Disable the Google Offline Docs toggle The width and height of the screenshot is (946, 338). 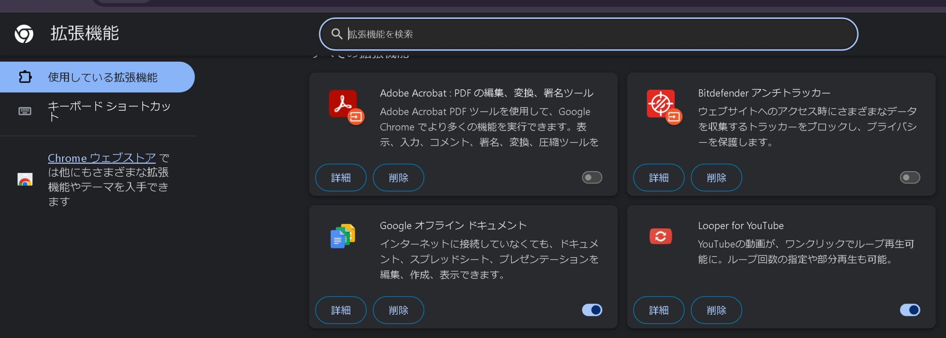pyautogui.click(x=592, y=310)
